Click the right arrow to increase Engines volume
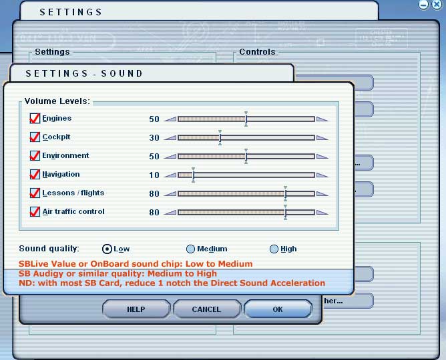 coord(322,119)
